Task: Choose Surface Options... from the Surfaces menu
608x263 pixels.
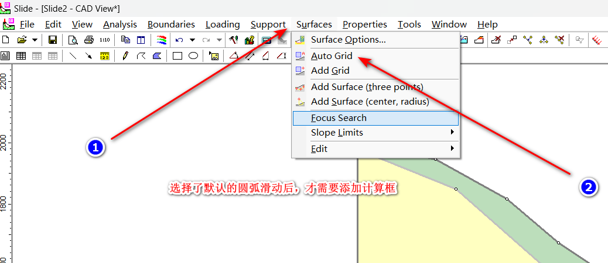Action: [375, 40]
